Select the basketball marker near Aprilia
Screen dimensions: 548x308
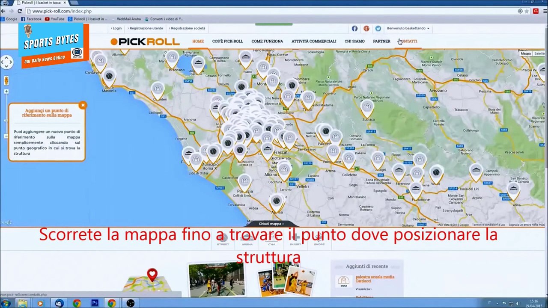pyautogui.click(x=277, y=203)
